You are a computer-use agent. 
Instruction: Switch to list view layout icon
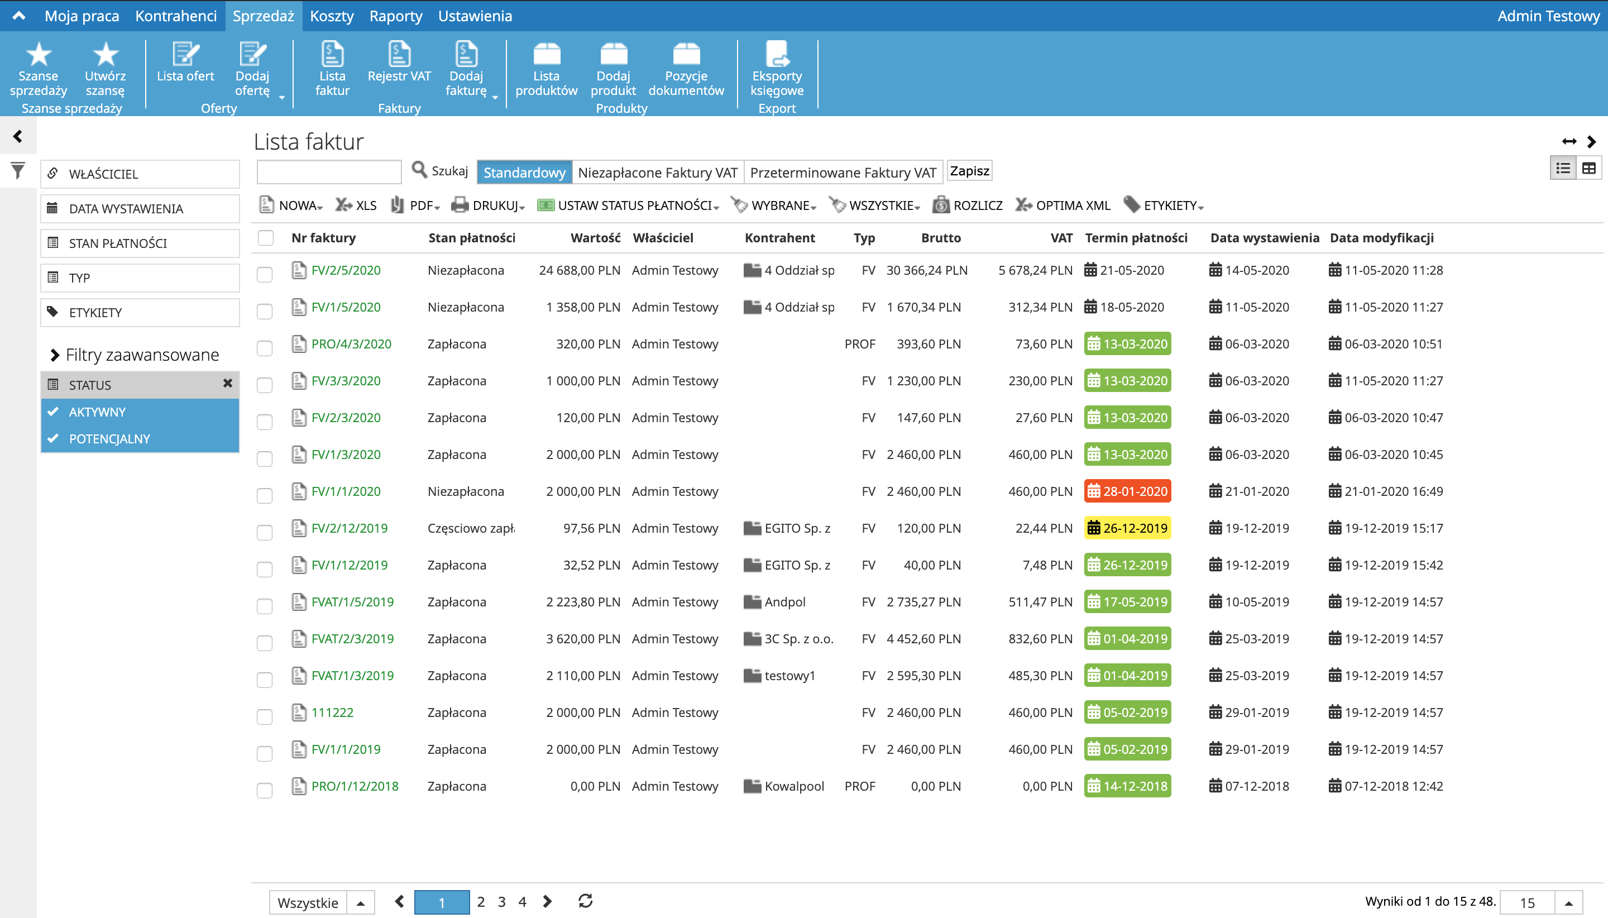point(1563,168)
